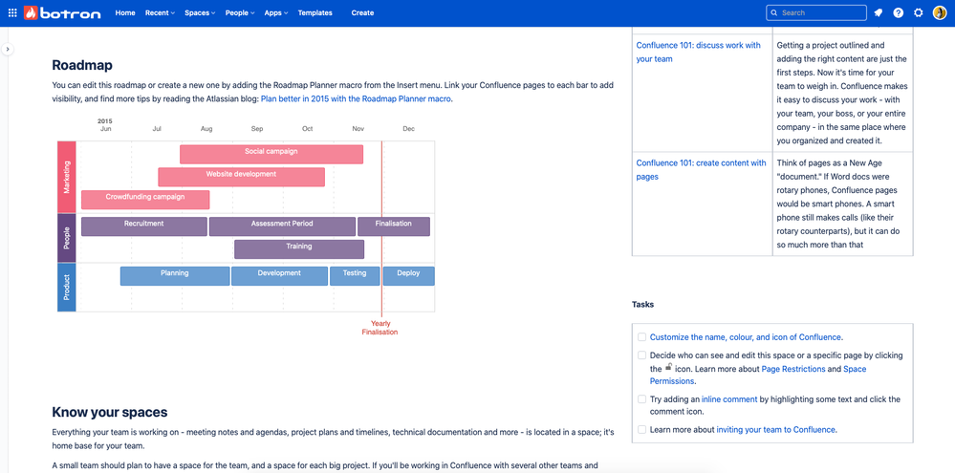The height and width of the screenshot is (473, 955).
Task: Open Templates in the navigation bar
Action: [315, 12]
